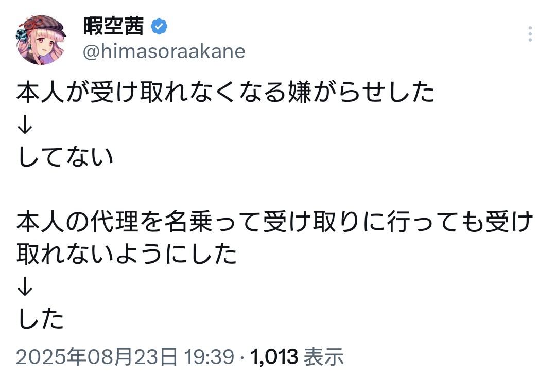Click the display name 暇空茜
Screen dimensions: 556x379
113,26
